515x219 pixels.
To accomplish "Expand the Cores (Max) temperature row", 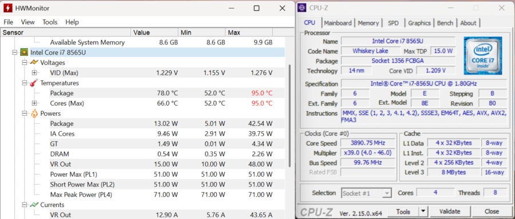I will (x=34, y=103).
